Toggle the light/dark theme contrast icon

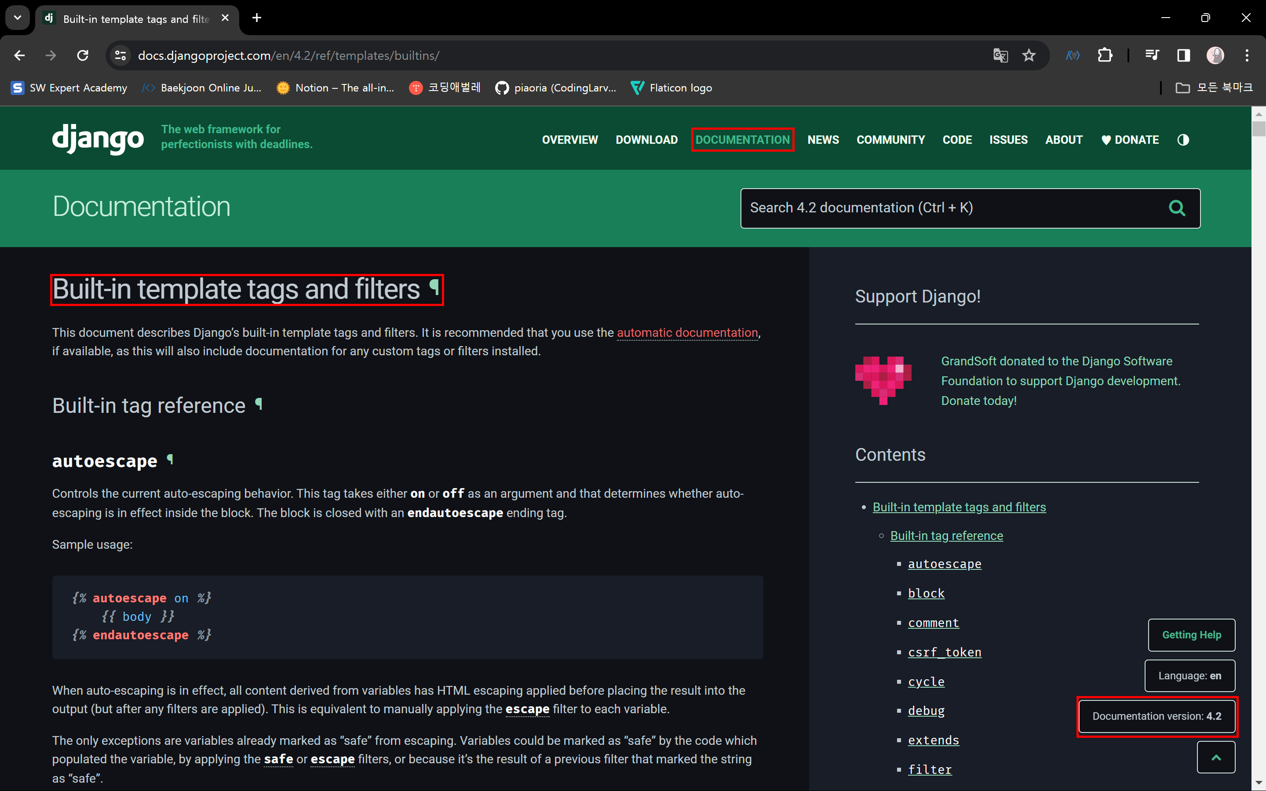point(1183,140)
